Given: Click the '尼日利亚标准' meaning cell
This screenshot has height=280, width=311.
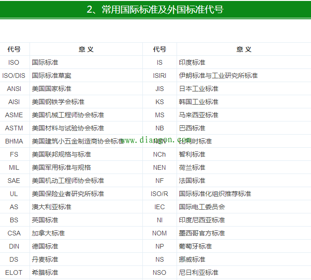Looking at the screenshot, I should (199, 272).
